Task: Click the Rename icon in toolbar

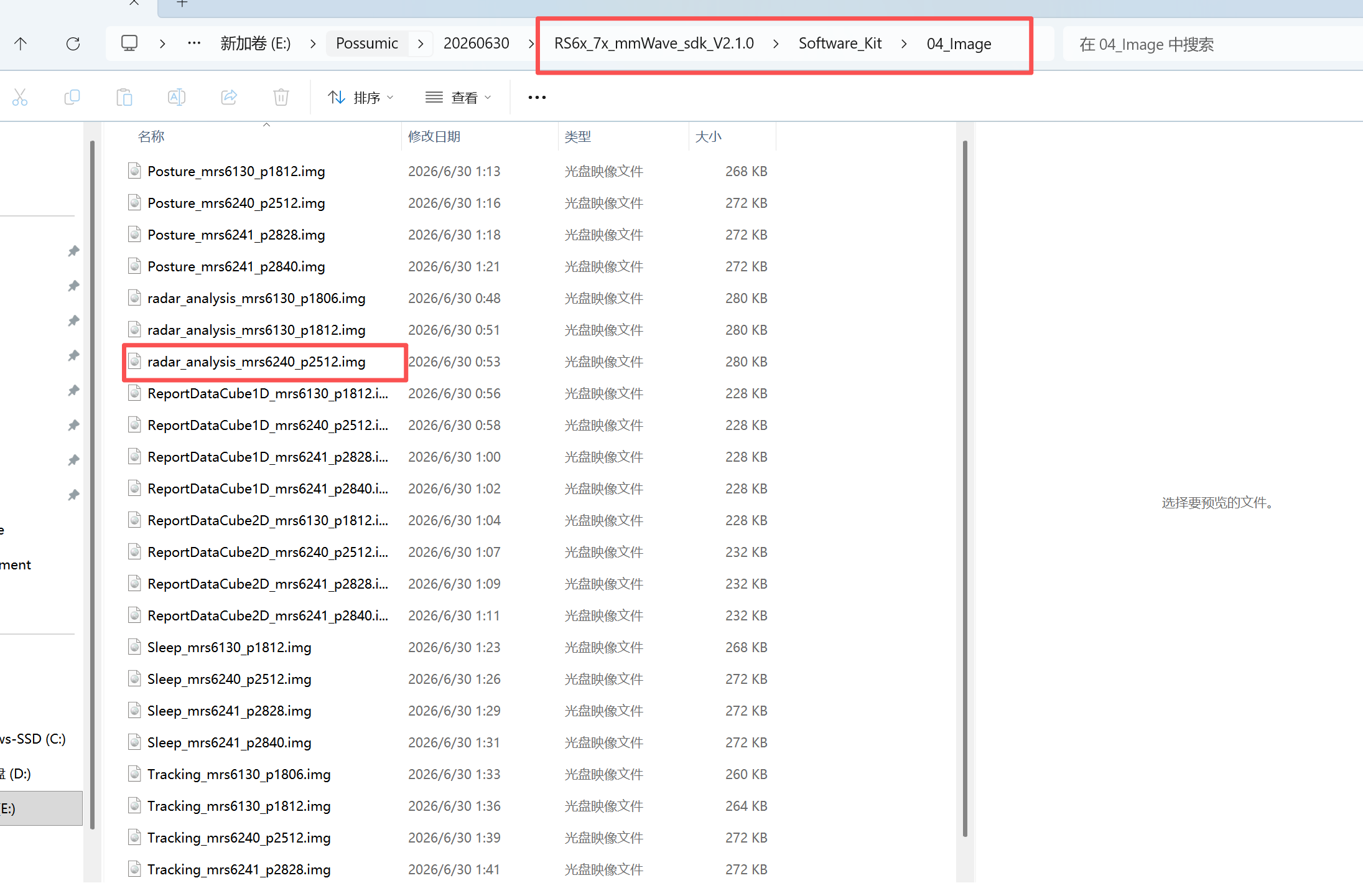Action: (x=177, y=97)
